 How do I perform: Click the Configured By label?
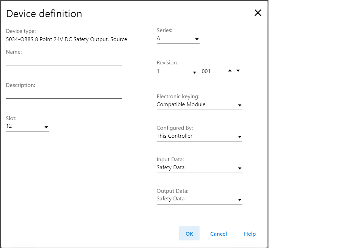click(175, 128)
